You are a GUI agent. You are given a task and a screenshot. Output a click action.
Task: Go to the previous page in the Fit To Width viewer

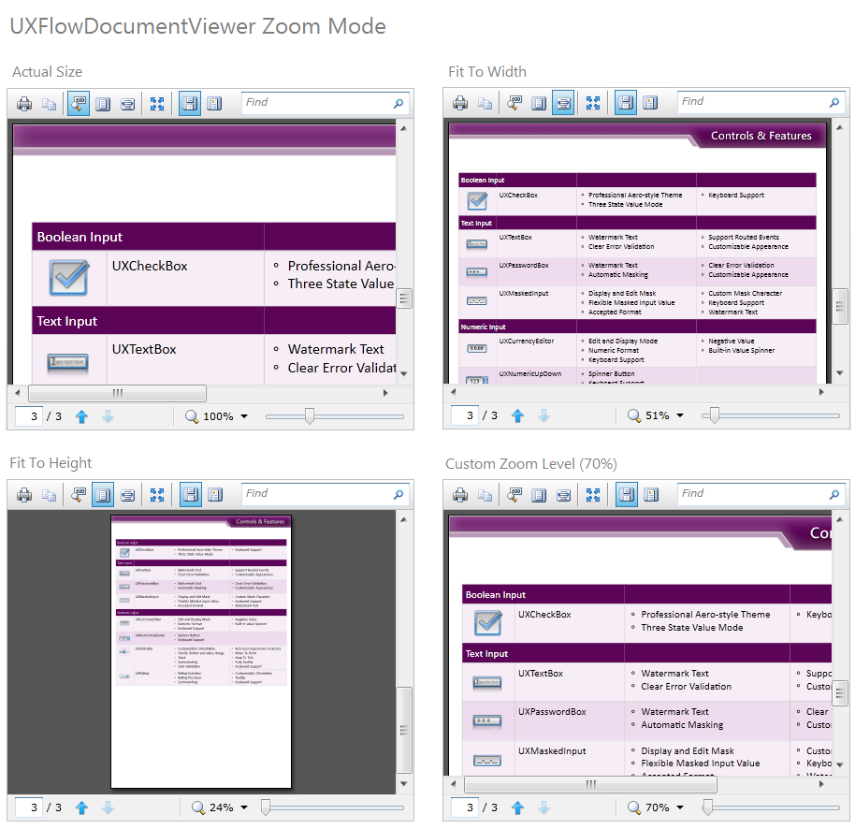tap(517, 415)
